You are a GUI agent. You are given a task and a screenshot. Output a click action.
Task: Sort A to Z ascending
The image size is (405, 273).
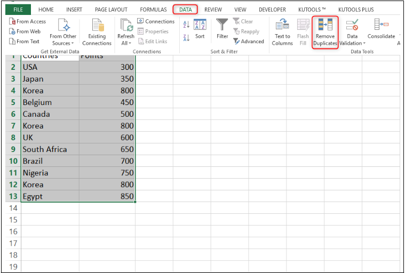(x=186, y=24)
